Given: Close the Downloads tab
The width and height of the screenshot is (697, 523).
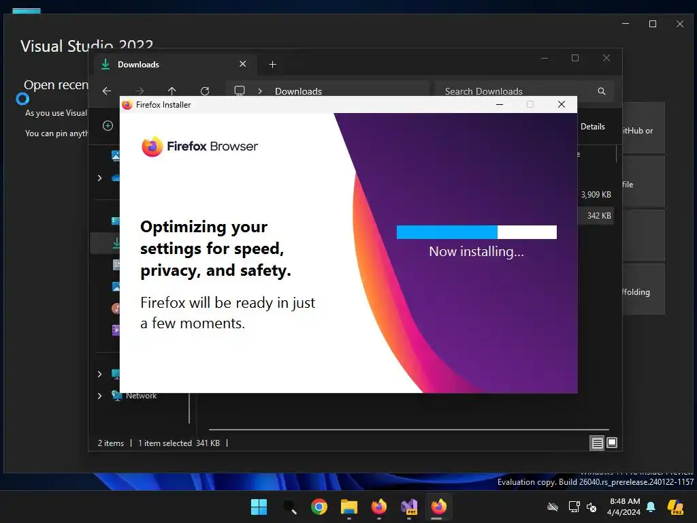Looking at the screenshot, I should (243, 64).
